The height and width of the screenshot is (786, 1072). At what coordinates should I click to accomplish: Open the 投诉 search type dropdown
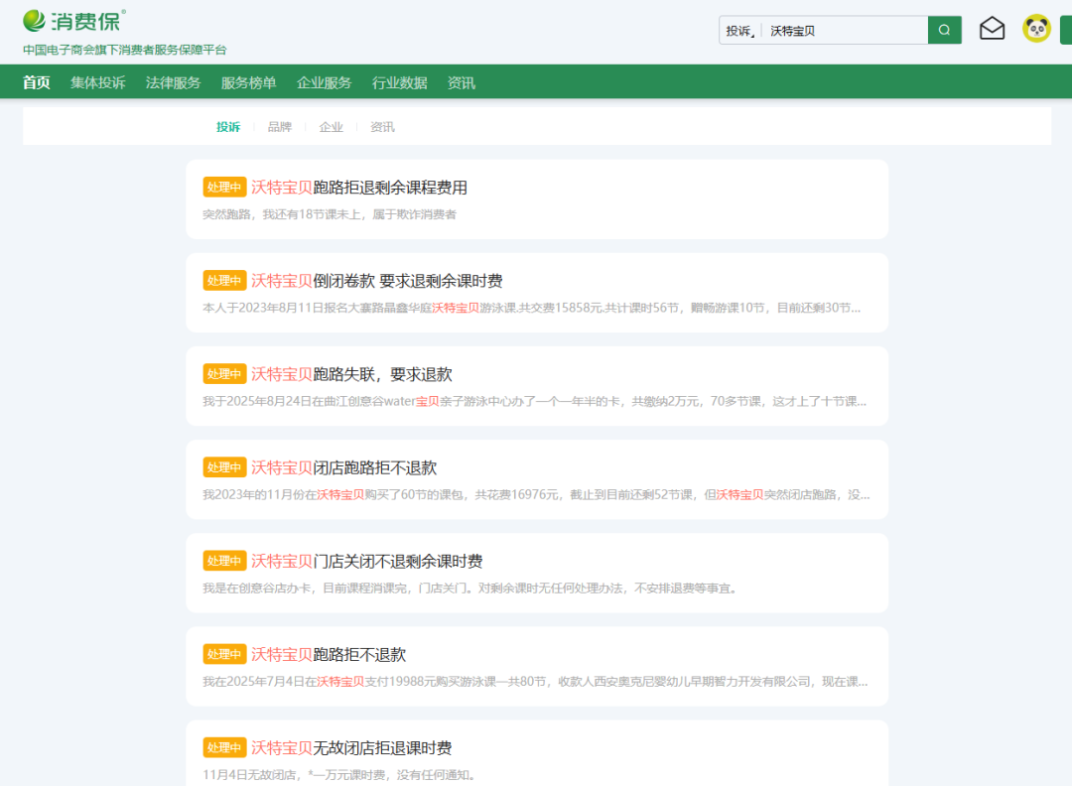pyautogui.click(x=740, y=31)
